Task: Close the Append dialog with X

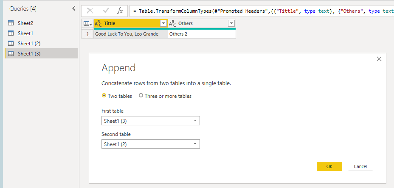Action: pyautogui.click(x=379, y=59)
